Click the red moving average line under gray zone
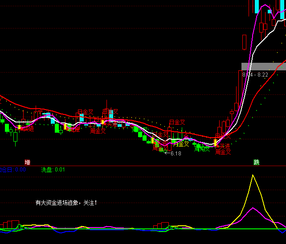Image resolution: width=286 pixels, height=244 pixels. [x=272, y=74]
